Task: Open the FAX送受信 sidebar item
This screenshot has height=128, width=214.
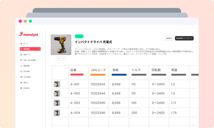Action: coord(26,77)
